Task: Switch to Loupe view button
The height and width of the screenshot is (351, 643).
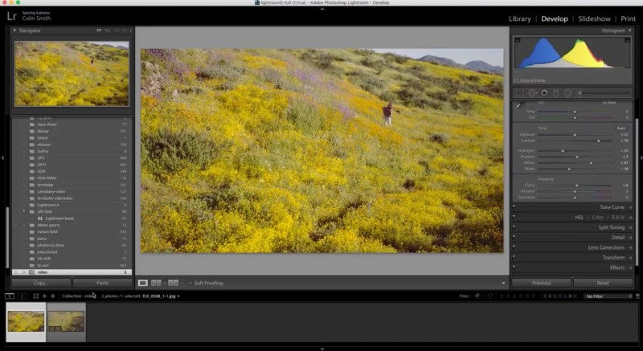Action: (143, 283)
